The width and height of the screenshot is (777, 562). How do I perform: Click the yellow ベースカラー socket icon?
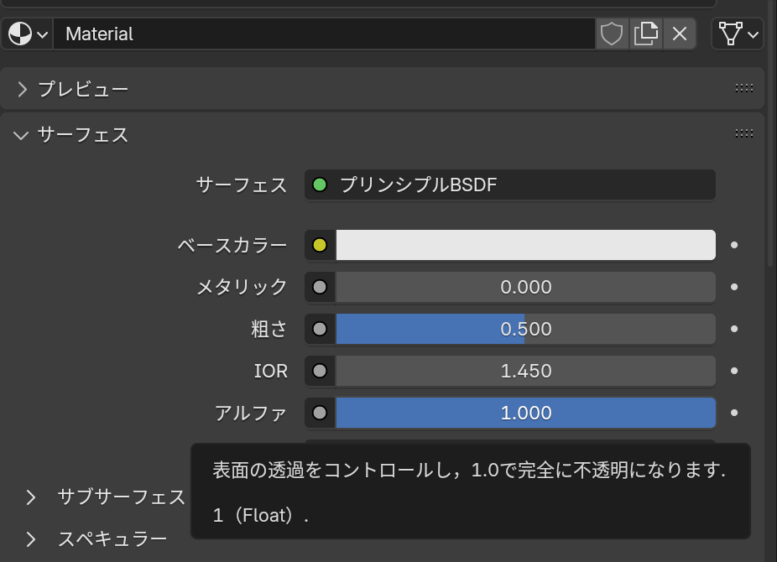(x=320, y=245)
